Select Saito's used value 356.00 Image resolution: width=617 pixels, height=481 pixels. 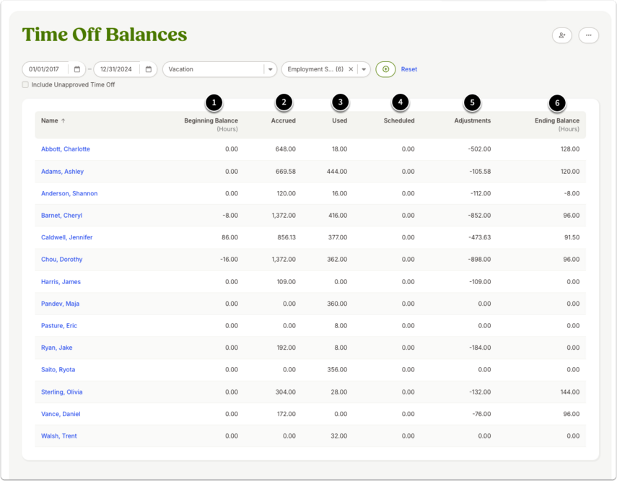(x=337, y=370)
